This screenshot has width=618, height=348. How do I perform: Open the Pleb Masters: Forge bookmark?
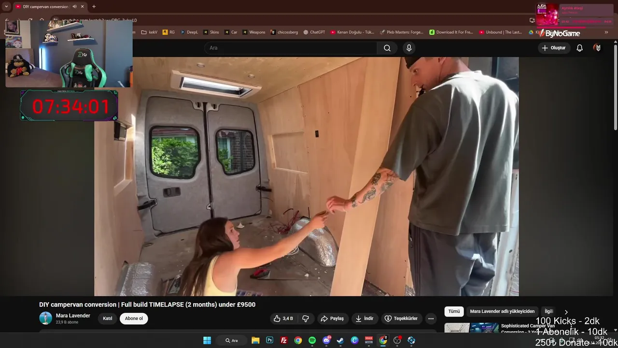[x=402, y=32]
